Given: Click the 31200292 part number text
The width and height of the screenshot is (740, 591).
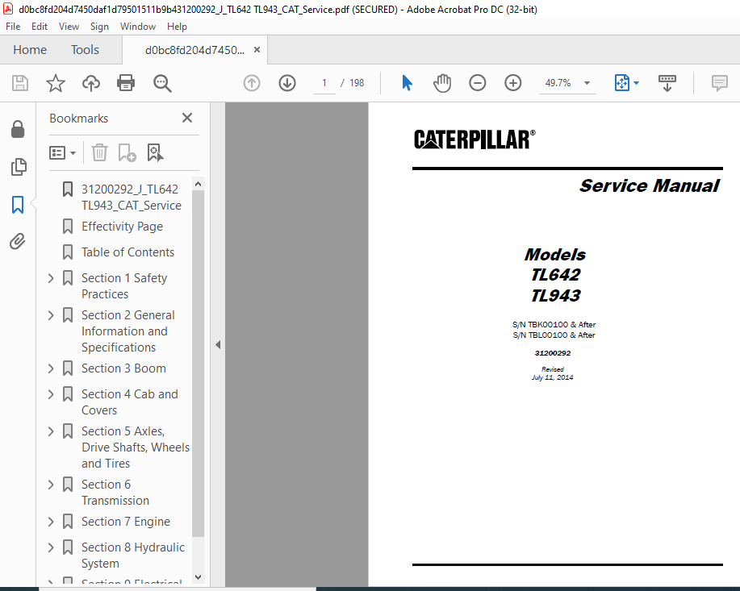Looking at the screenshot, I should coord(553,353).
